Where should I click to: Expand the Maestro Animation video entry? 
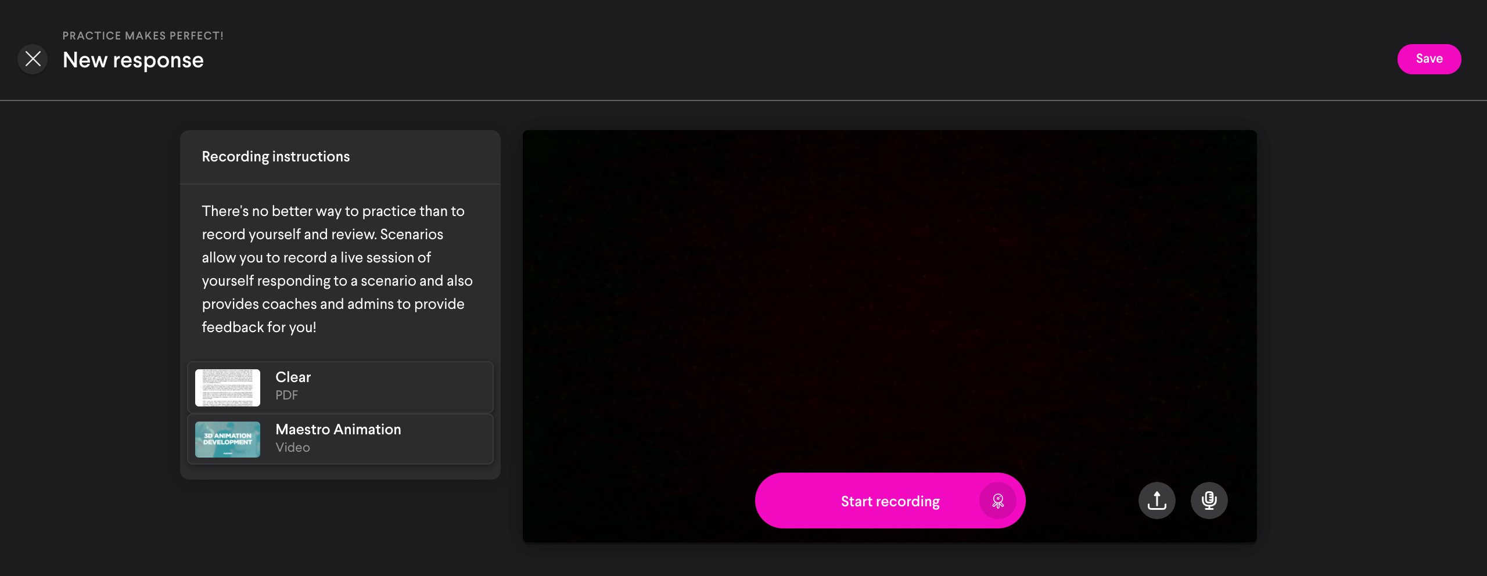340,439
